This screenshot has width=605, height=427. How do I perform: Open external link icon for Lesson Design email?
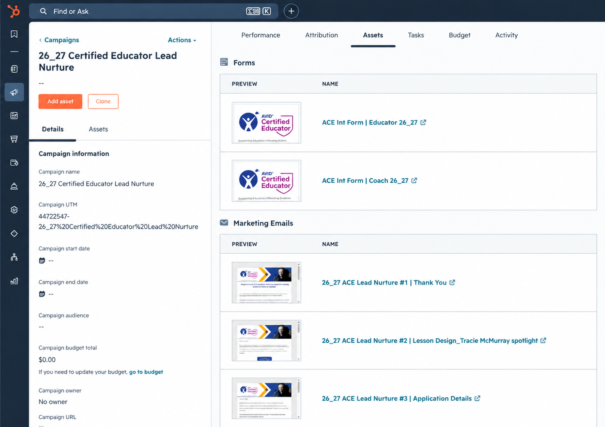pyautogui.click(x=543, y=340)
